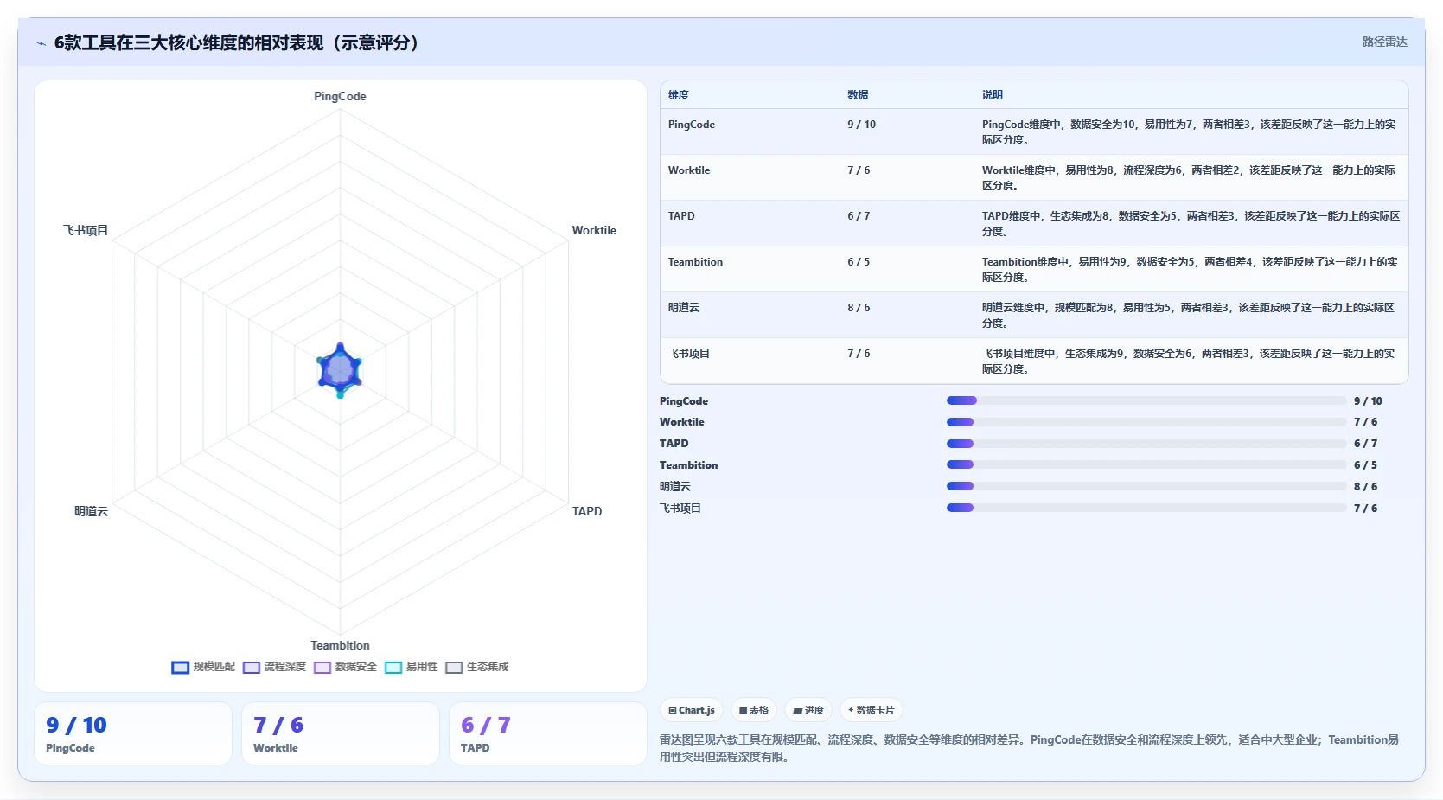
Task: Click the TAPD axis label on radar
Action: click(587, 511)
